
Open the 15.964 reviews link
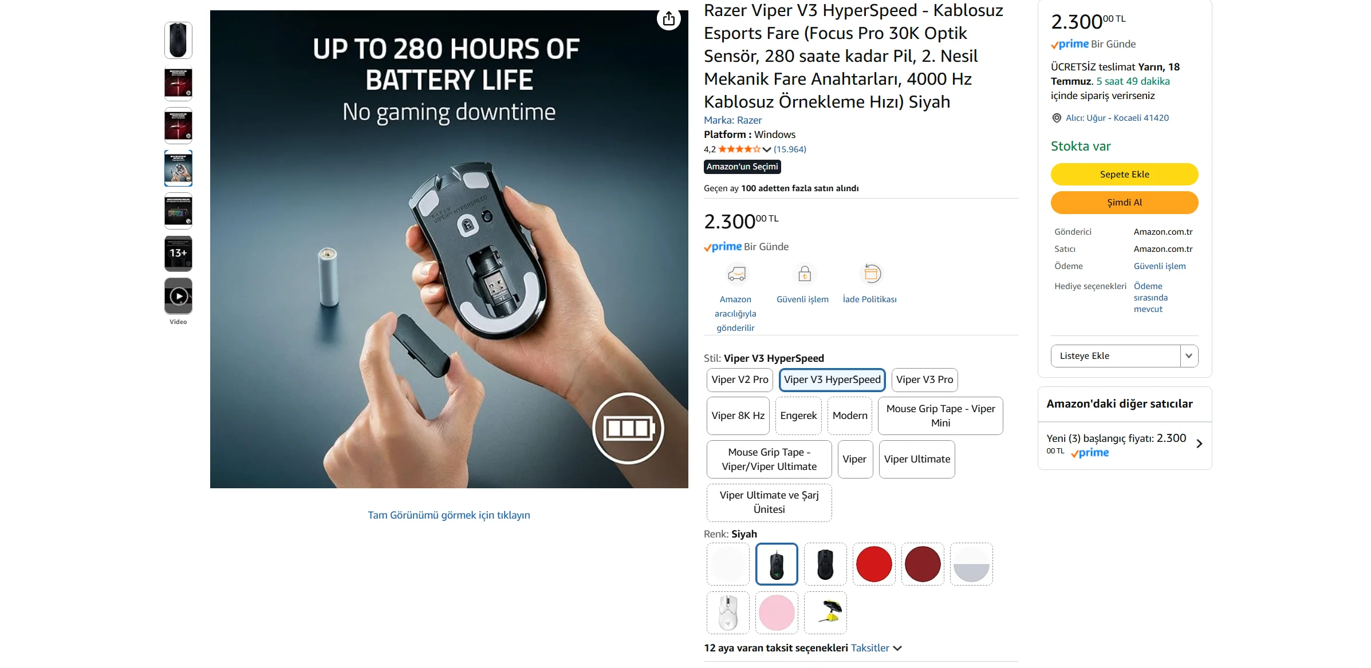pos(790,149)
